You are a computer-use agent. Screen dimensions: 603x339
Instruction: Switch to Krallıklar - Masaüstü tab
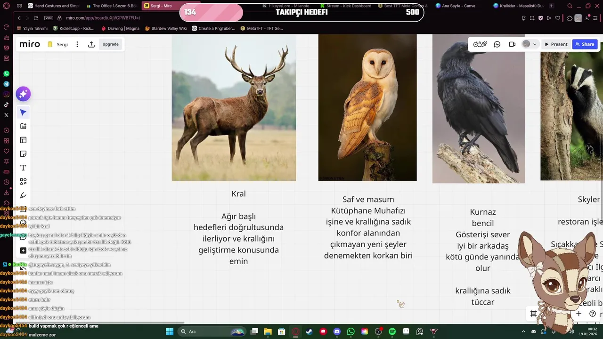click(x=519, y=6)
